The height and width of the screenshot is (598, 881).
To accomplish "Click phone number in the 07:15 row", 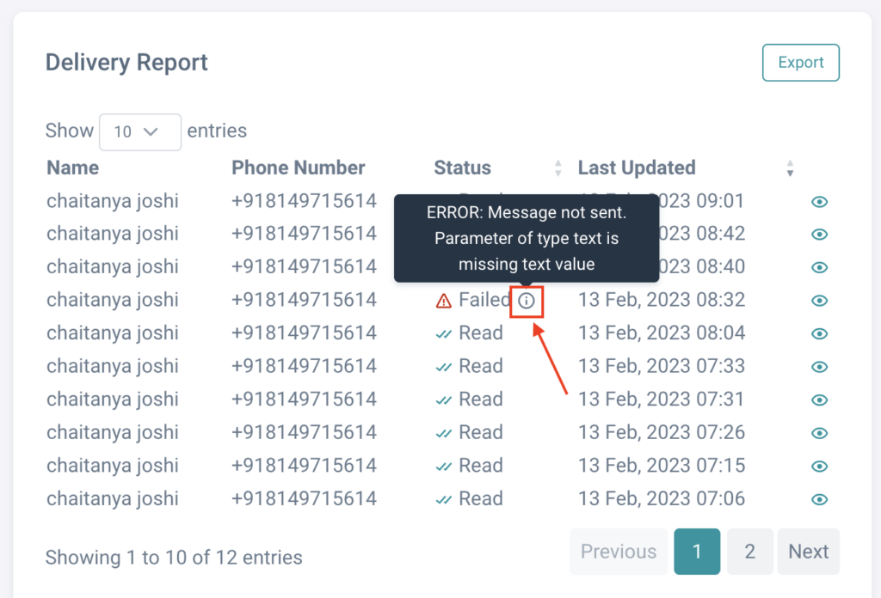I will tap(304, 465).
